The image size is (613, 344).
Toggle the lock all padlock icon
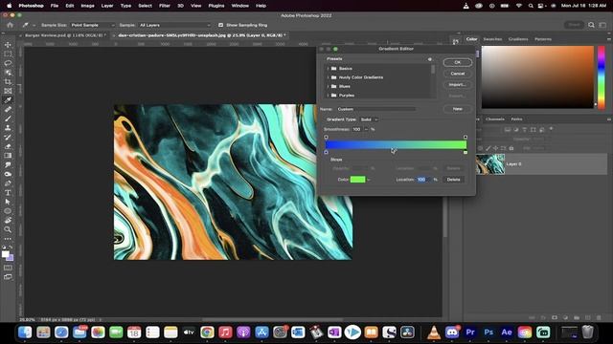(511, 148)
